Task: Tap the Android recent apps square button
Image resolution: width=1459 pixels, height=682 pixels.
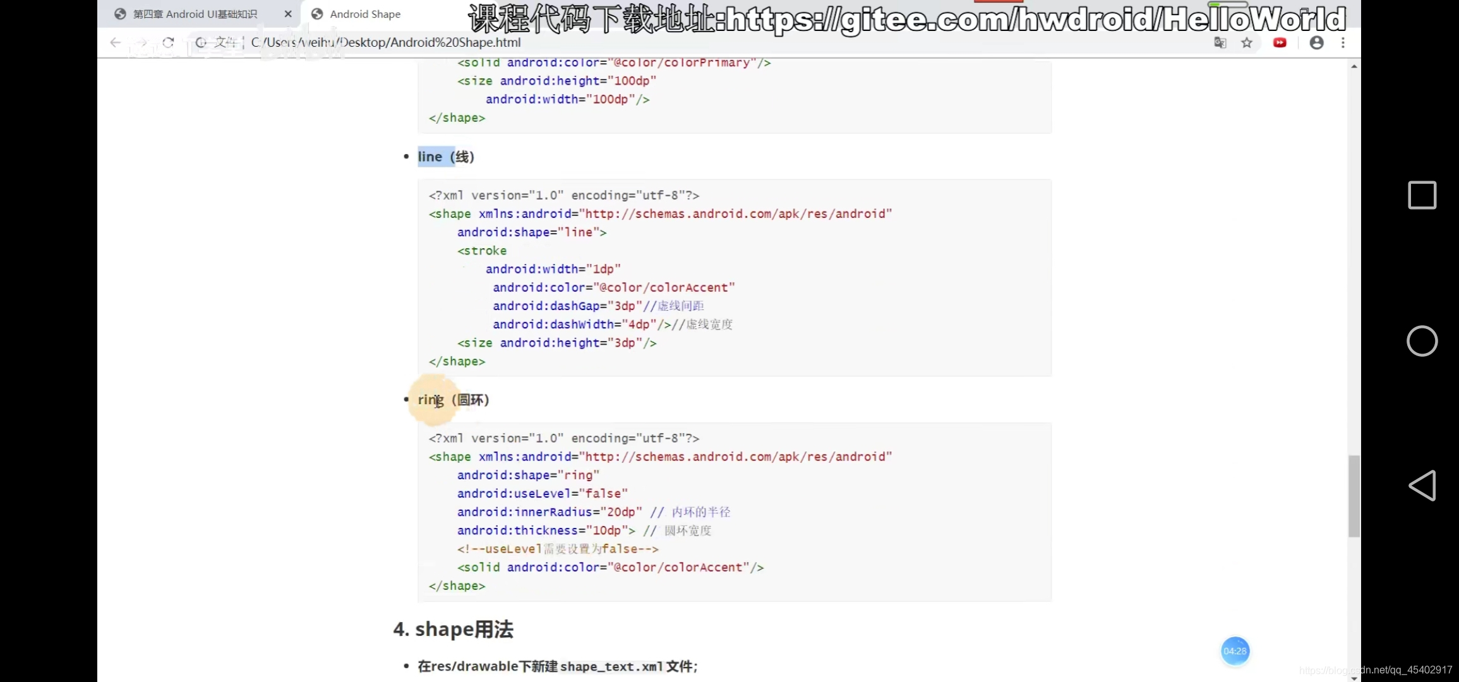Action: (x=1422, y=195)
